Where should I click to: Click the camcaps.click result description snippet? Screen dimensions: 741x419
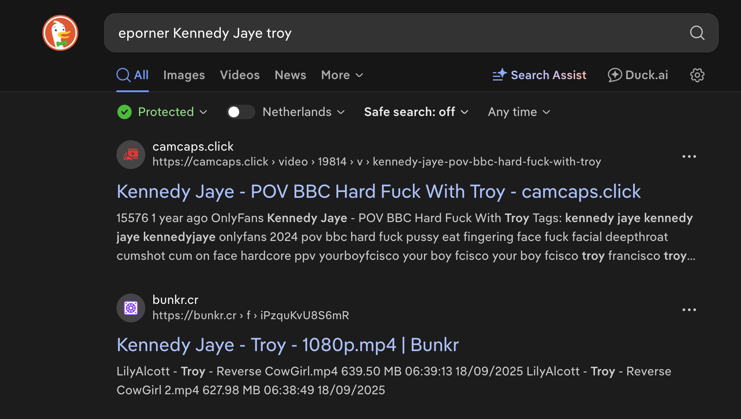tap(406, 237)
